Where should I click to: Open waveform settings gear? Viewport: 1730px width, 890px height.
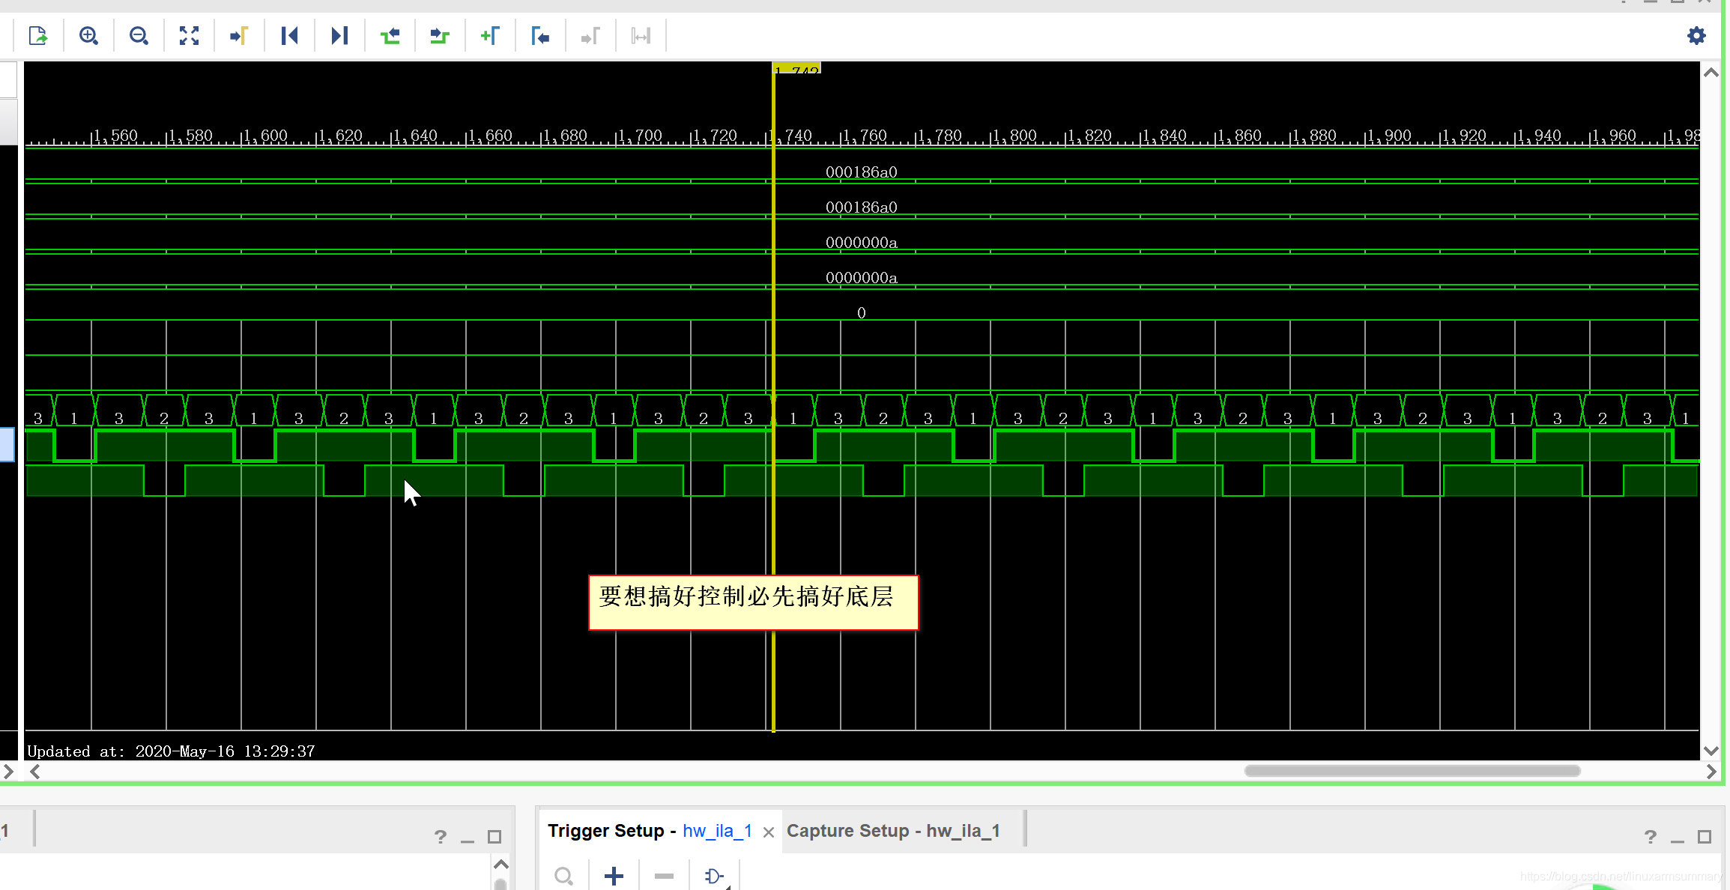pyautogui.click(x=1696, y=36)
